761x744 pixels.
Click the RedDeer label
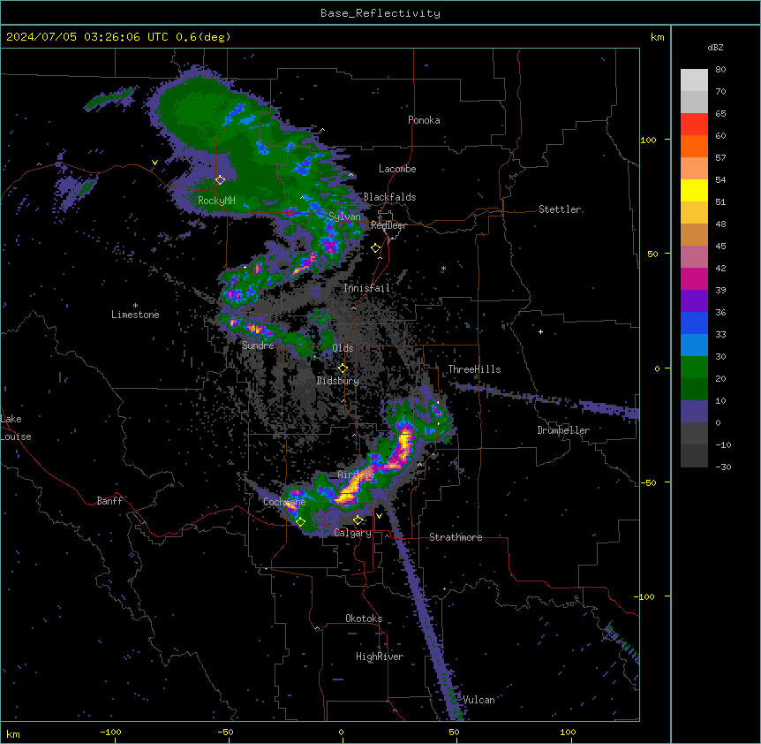(388, 225)
